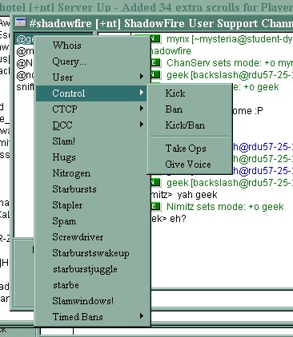
Task: Expand the CTCP submenu
Action: click(90, 109)
